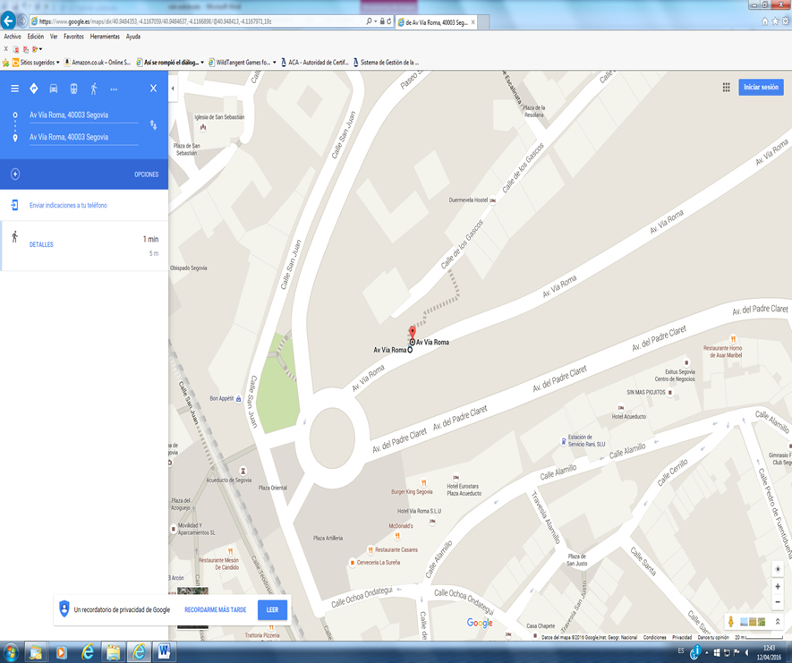Select public transit travel mode
792x663 pixels.
[x=73, y=89]
